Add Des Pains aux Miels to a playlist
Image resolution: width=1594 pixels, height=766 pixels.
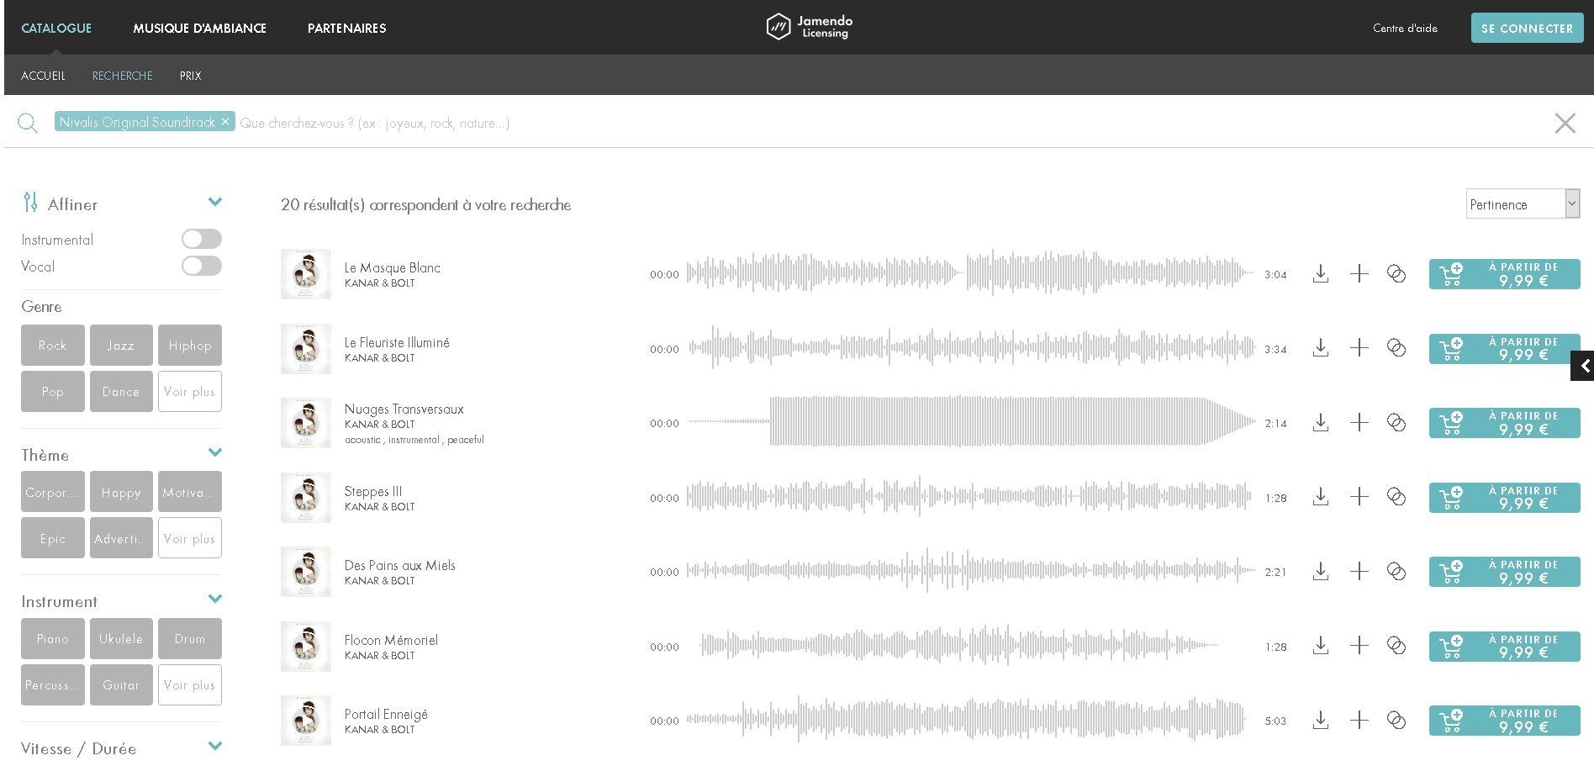click(1359, 572)
